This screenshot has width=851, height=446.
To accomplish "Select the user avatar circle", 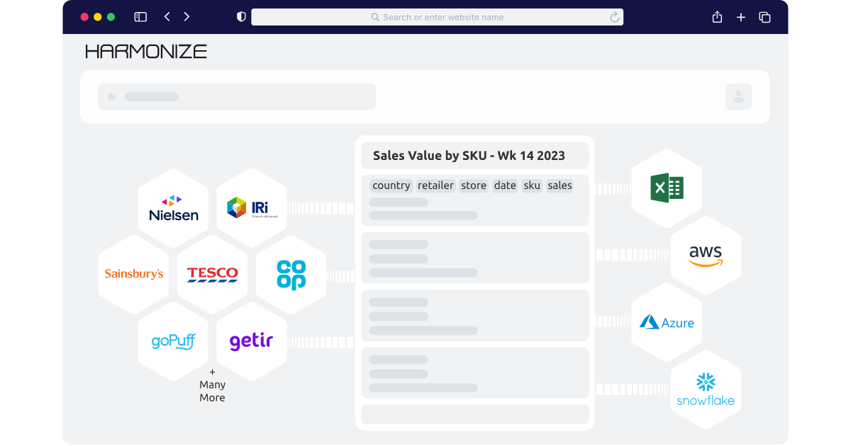I will [x=738, y=96].
